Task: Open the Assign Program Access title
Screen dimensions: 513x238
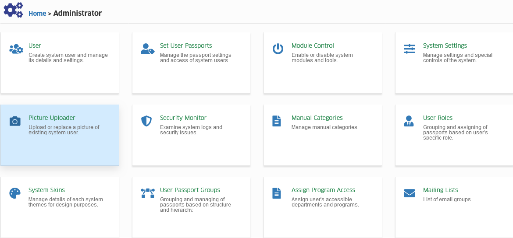Action: tap(323, 190)
